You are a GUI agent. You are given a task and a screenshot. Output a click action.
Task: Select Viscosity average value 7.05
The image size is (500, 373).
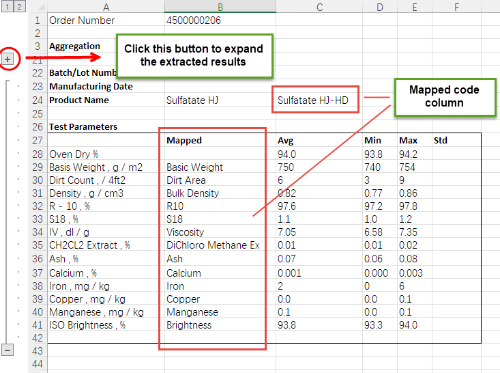click(287, 232)
